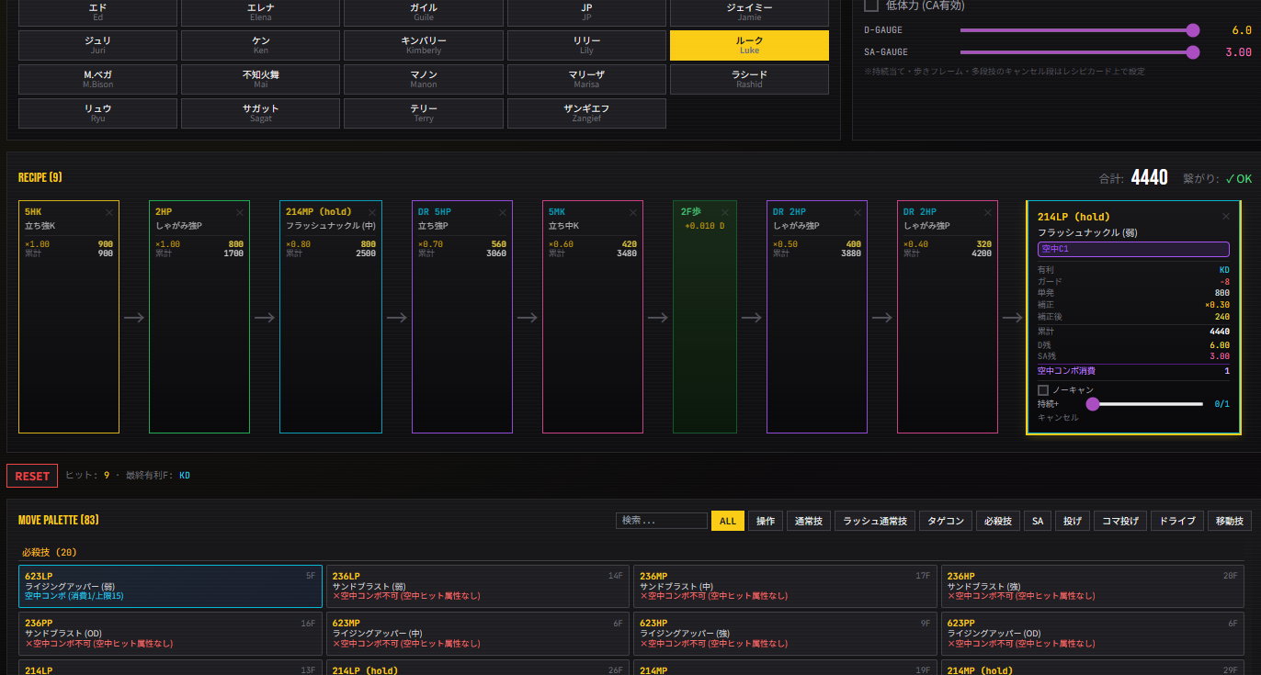Screen dimensions: 1261x675
Task: Select character Kimberly
Action: 424,46
